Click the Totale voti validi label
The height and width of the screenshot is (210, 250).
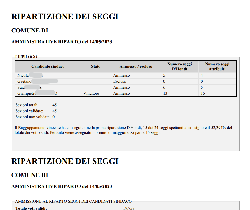[x=31, y=208]
